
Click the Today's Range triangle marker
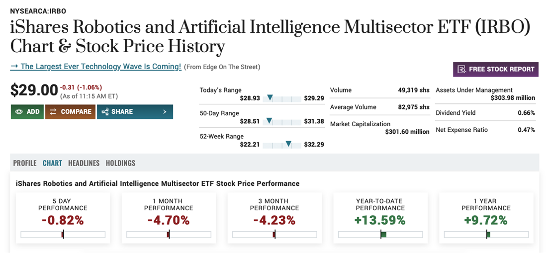[x=270, y=98]
